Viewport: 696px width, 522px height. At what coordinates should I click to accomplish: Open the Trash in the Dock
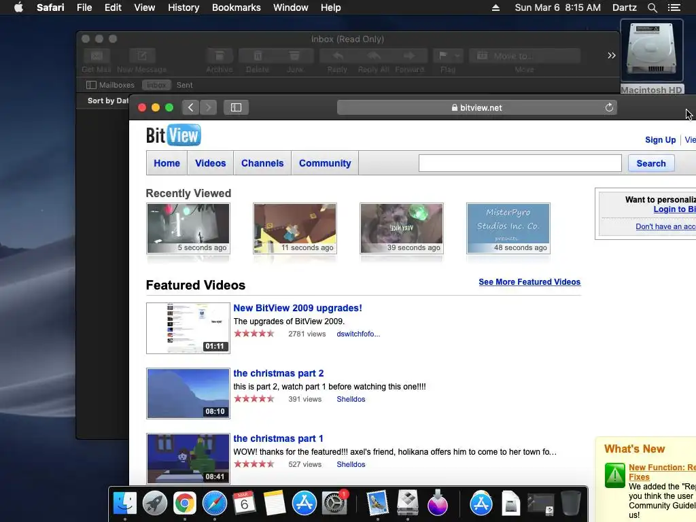571,504
